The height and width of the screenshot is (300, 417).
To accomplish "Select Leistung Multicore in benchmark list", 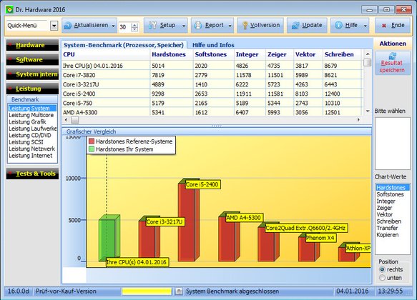I will coord(32,115).
